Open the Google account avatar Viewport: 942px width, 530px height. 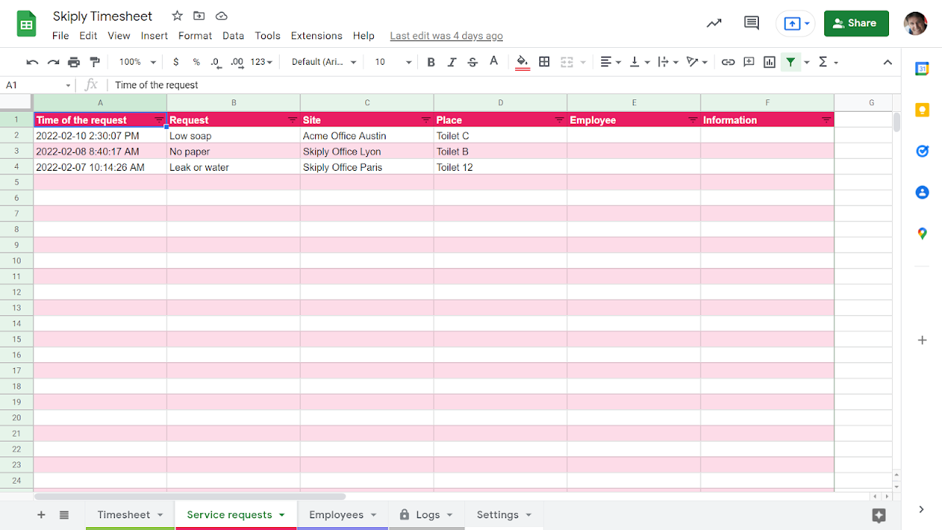(x=916, y=24)
